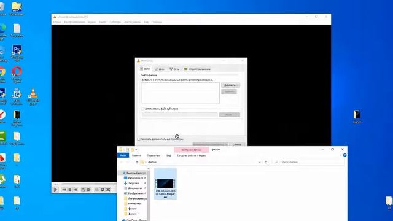Enable the use subtitle file checkbox
Viewport: 393px width, 221px height.
(x=143, y=109)
